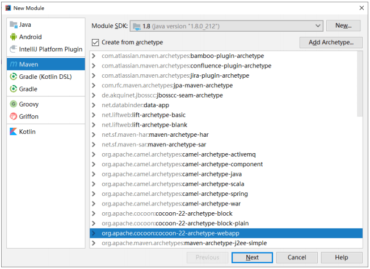
Task: Expand the maven-archetype-sar node
Action: click(94, 144)
